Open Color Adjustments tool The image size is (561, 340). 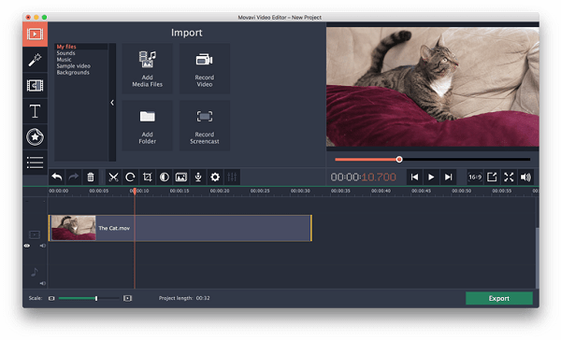(x=165, y=177)
